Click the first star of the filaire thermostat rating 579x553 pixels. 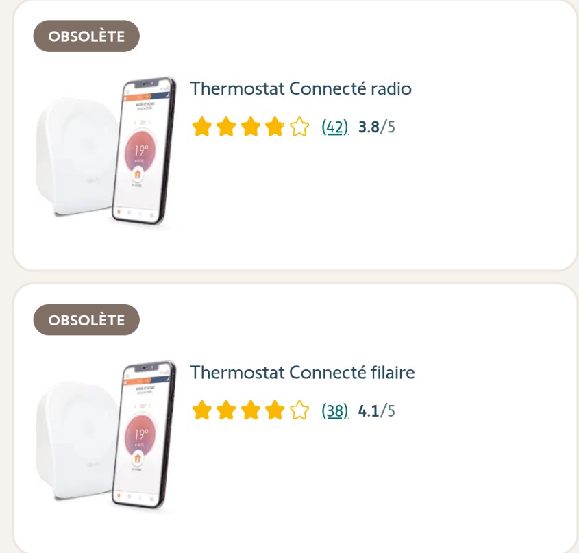tap(201, 411)
